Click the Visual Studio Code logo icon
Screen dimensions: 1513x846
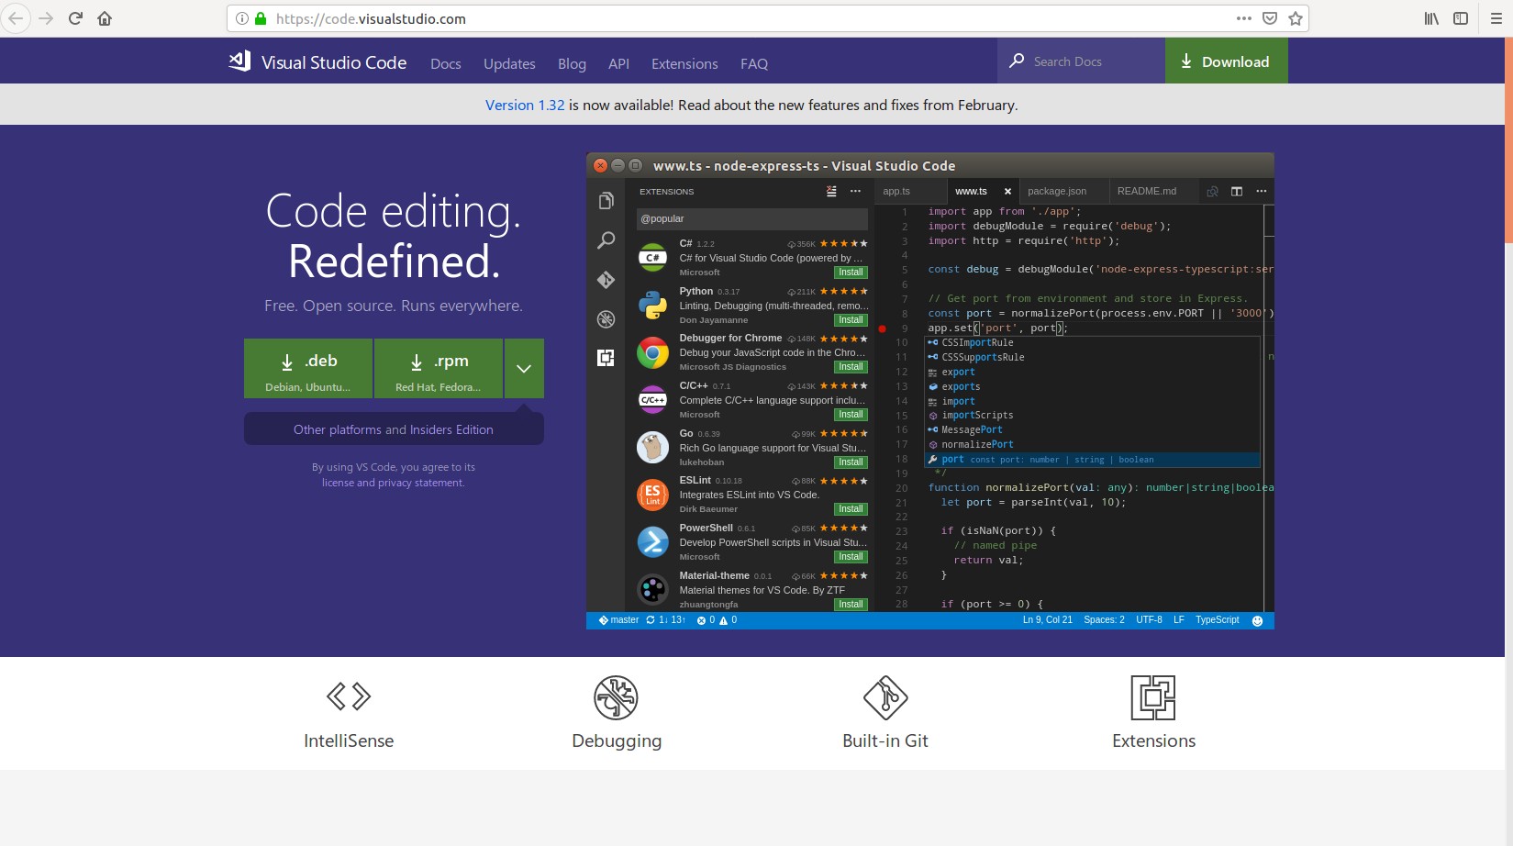point(239,61)
